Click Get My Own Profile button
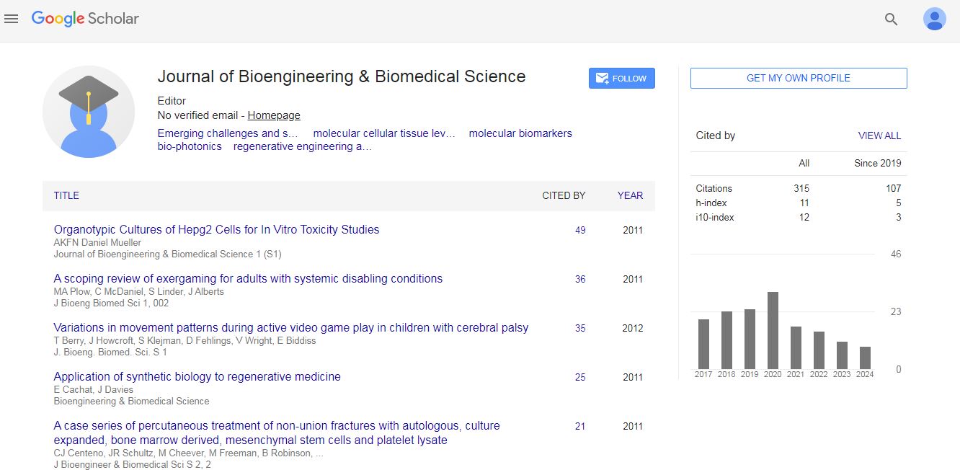Image resolution: width=960 pixels, height=470 pixels. point(798,78)
